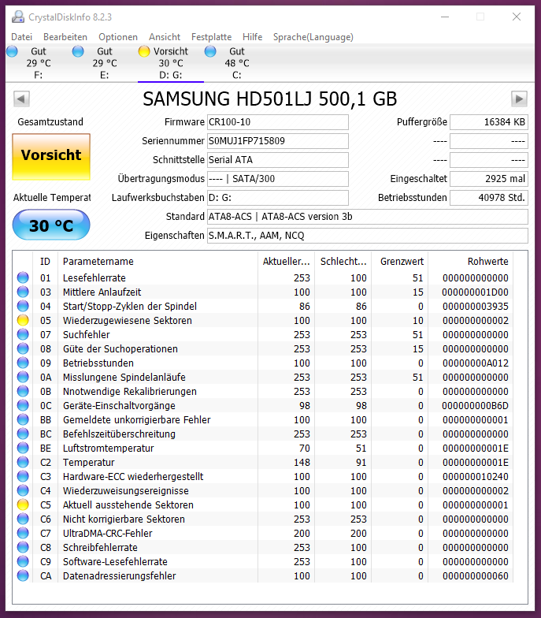Click the status icon for Suchfehler
Image resolution: width=541 pixels, height=618 pixels.
click(23, 334)
